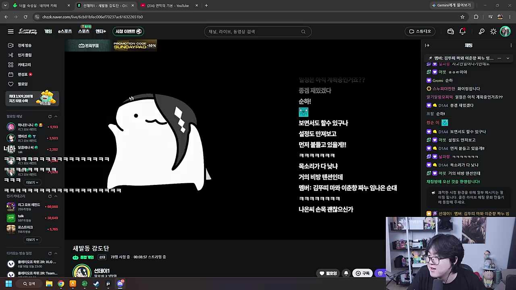
Task: Open the profile avatar menu
Action: [x=505, y=31]
